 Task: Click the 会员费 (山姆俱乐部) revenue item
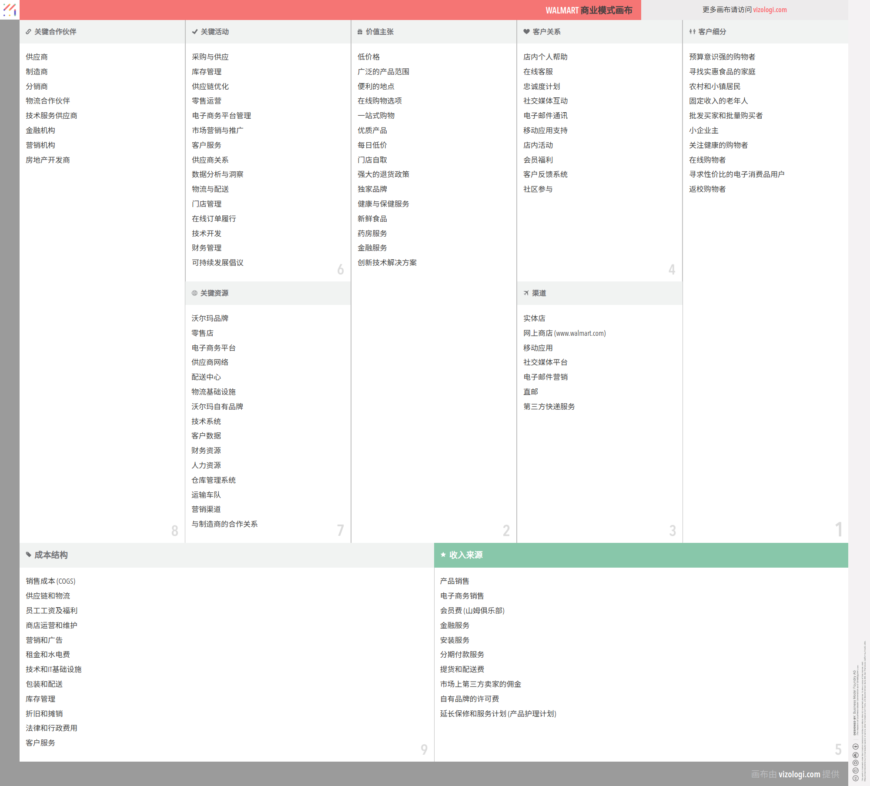pyautogui.click(x=472, y=610)
